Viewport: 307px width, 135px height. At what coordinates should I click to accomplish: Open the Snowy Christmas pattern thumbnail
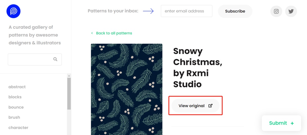[126, 89]
